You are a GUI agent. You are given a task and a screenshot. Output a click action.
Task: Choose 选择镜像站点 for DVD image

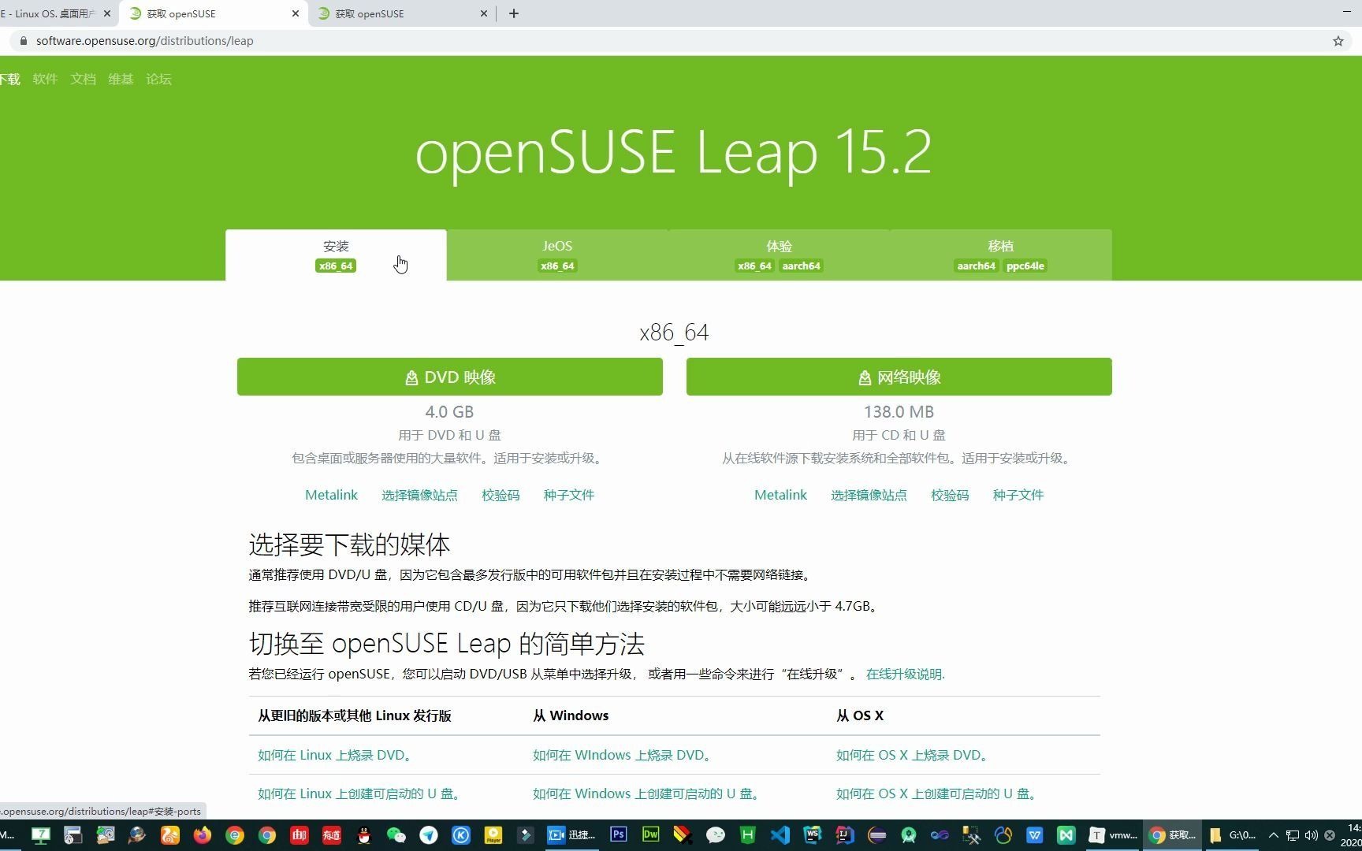click(419, 495)
